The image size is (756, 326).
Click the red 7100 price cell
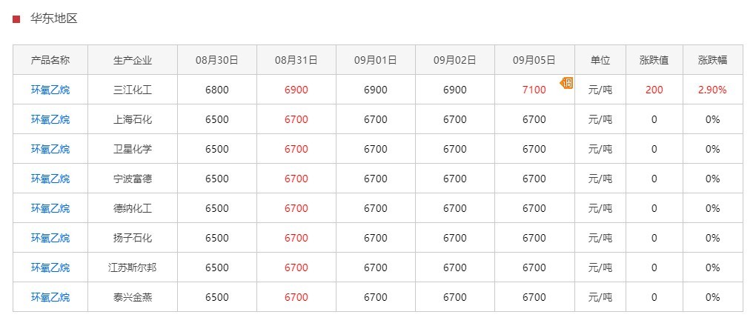534,90
